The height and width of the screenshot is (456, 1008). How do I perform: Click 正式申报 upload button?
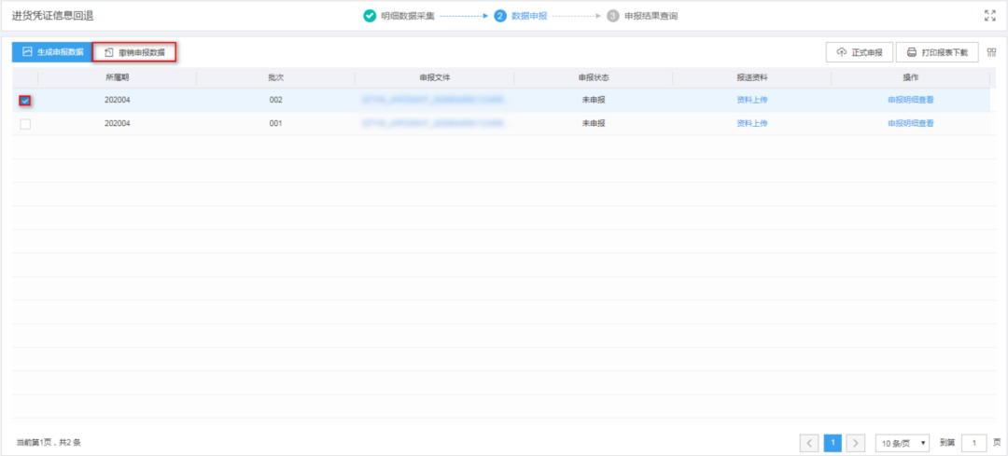[860, 52]
